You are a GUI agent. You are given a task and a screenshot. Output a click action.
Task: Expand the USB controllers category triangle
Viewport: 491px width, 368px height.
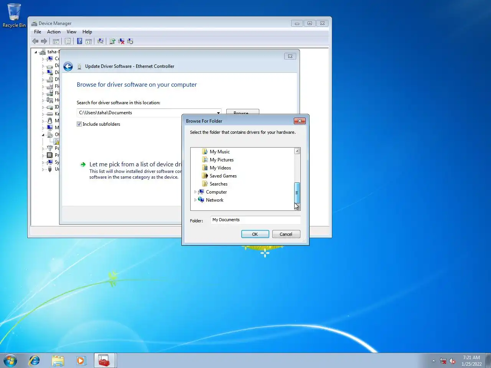click(43, 169)
